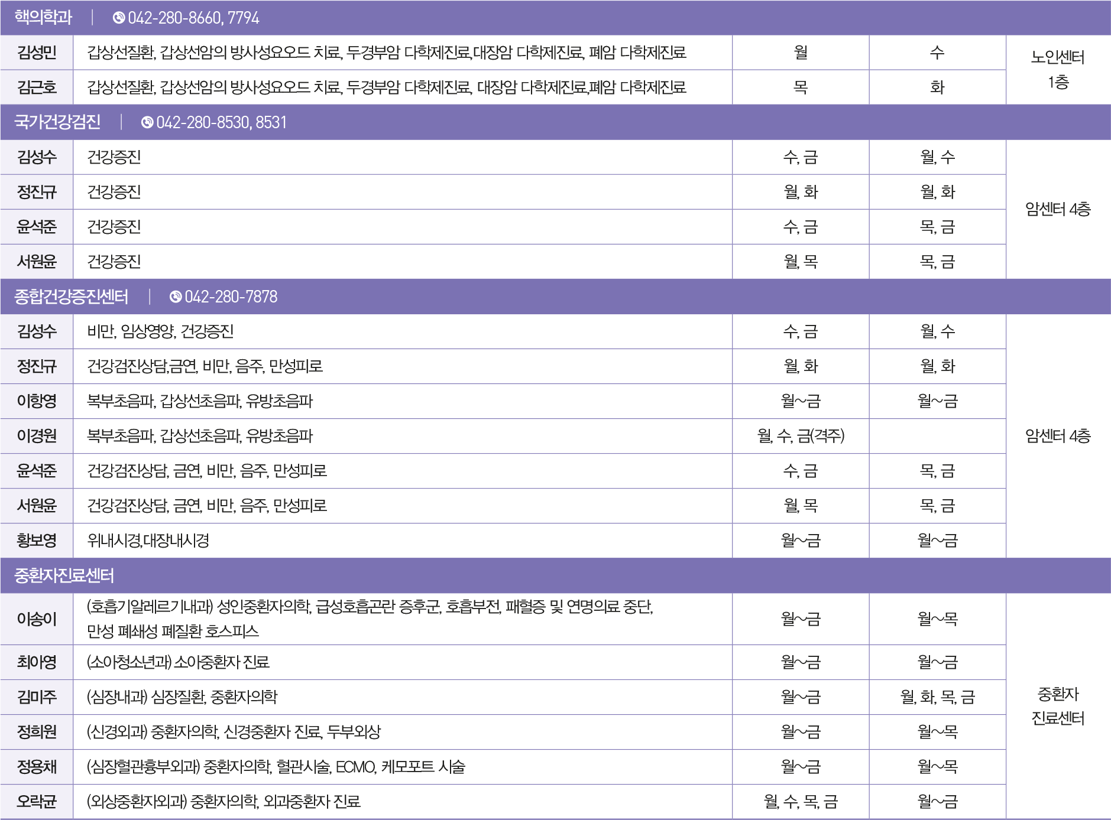The width and height of the screenshot is (1111, 820).
Task: Select doctor 최아영 name cell
Action: tap(37, 662)
